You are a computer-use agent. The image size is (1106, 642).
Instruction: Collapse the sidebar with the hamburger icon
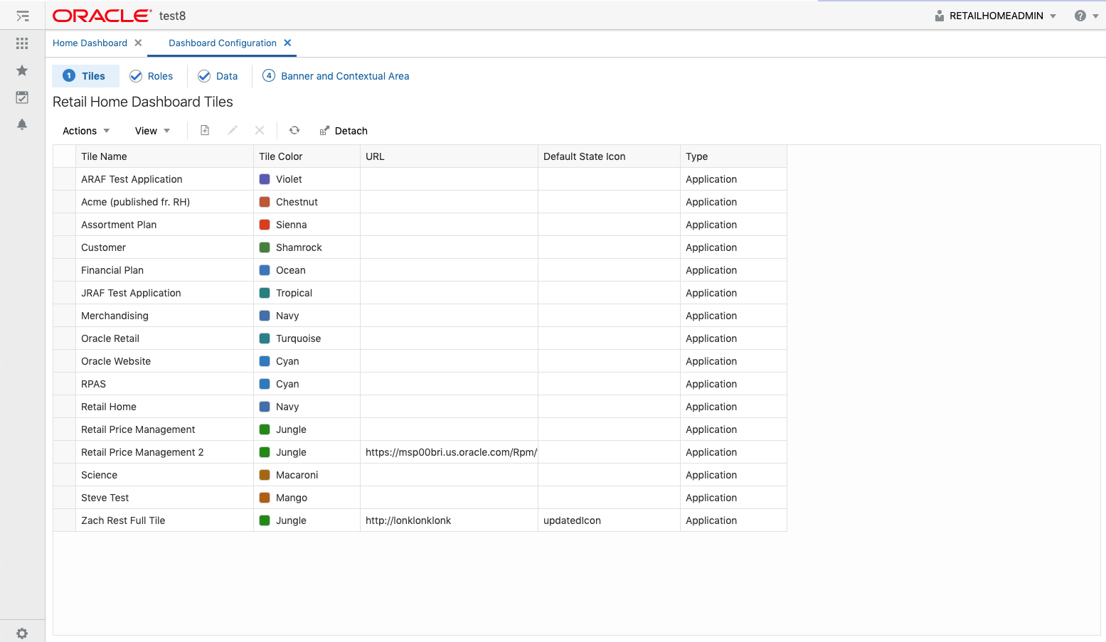coord(22,15)
